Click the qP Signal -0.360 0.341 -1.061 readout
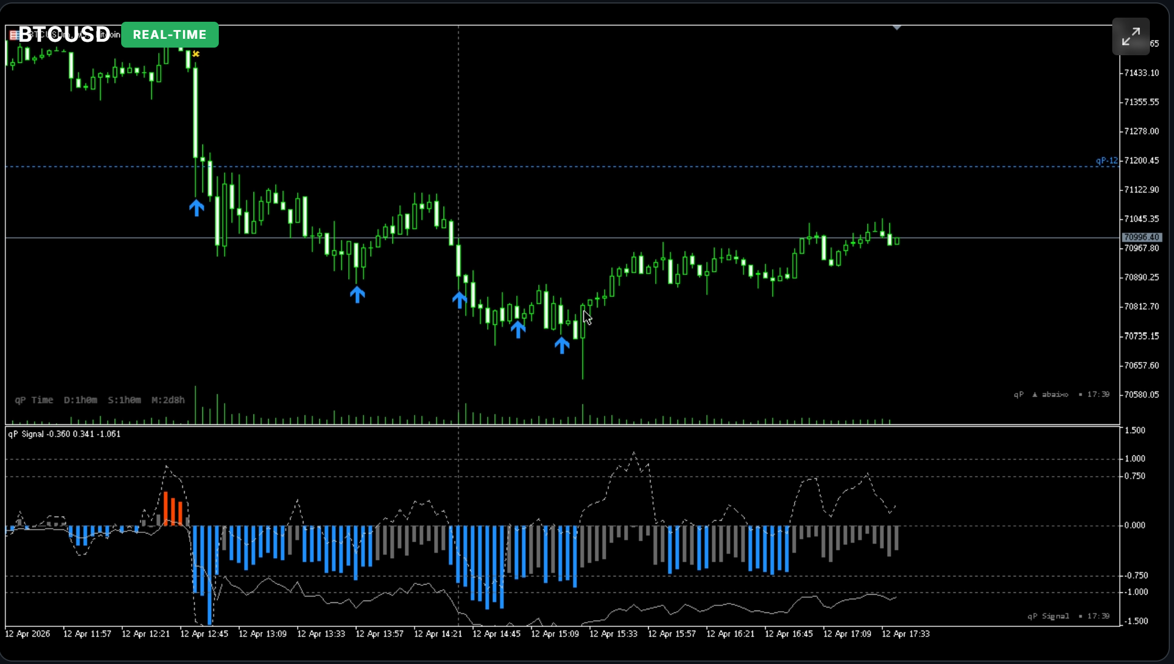The image size is (1174, 664). pos(64,434)
